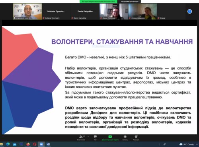Open the Reactions menu
The width and height of the screenshot is (199, 147).
tap(136, 138)
